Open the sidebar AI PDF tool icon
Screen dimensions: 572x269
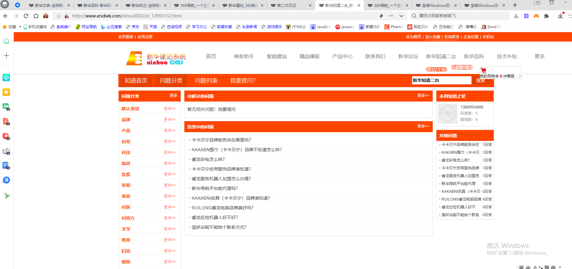click(x=6, y=122)
